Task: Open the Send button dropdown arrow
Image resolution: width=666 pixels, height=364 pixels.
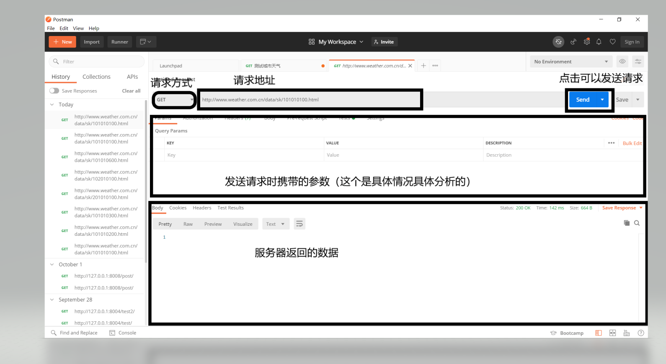Action: 602,100
